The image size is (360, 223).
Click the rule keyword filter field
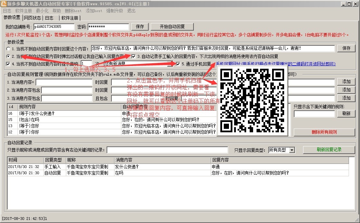(x=314, y=114)
